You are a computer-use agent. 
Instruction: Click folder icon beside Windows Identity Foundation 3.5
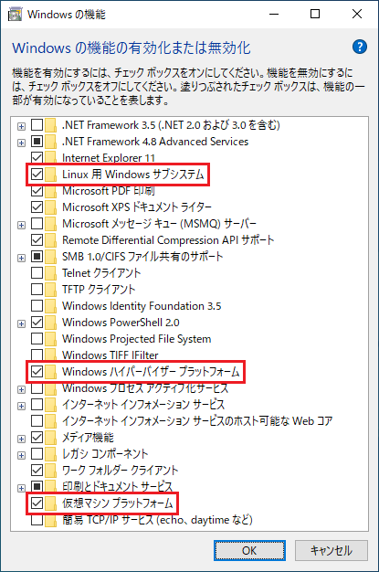tap(51, 306)
